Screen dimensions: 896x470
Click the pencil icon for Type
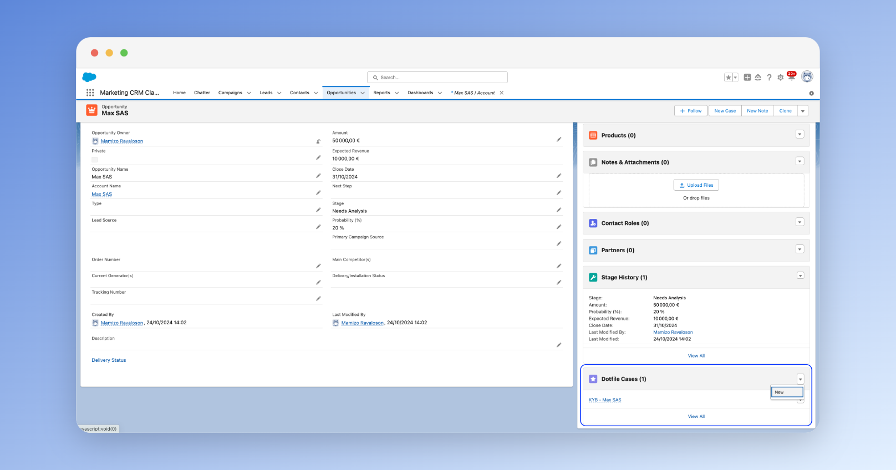click(318, 210)
